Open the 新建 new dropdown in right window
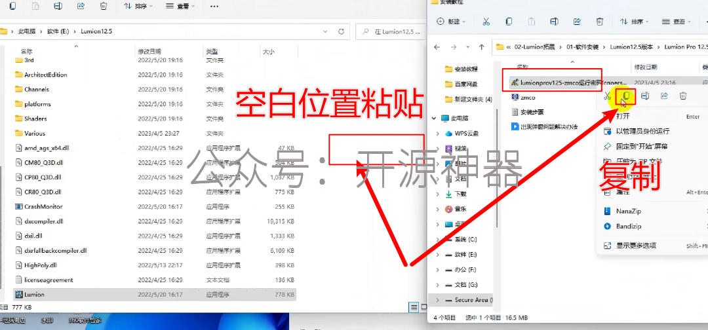 [451, 21]
